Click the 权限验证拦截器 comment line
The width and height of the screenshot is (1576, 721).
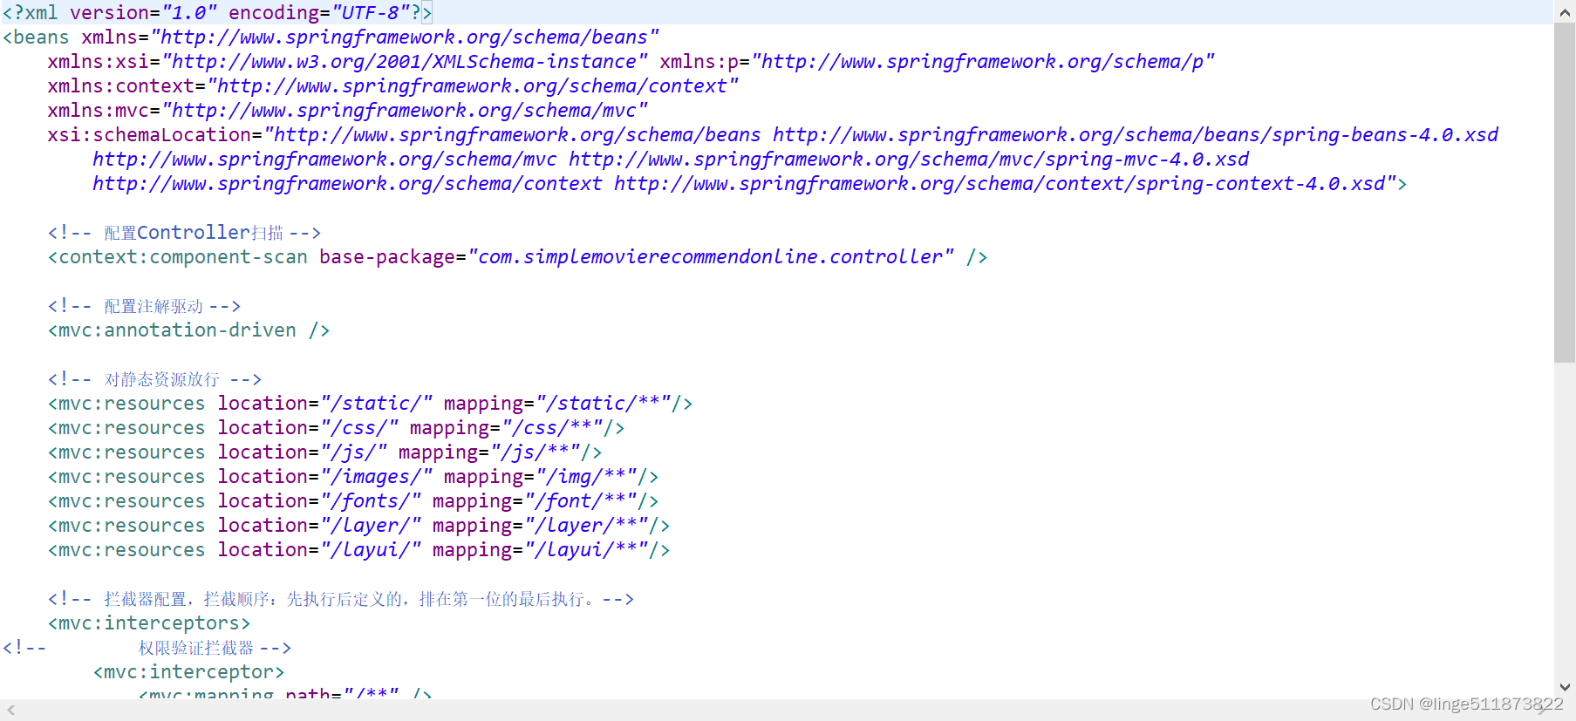(147, 648)
